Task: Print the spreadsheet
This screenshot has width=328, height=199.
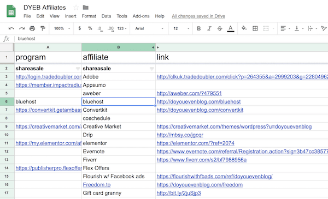Action: pos(32,28)
